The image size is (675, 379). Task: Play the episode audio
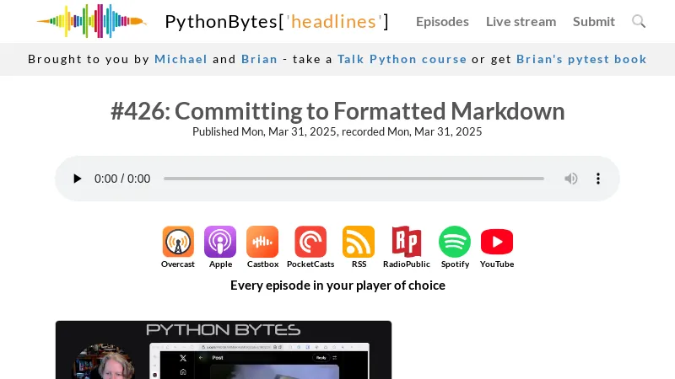coord(78,179)
